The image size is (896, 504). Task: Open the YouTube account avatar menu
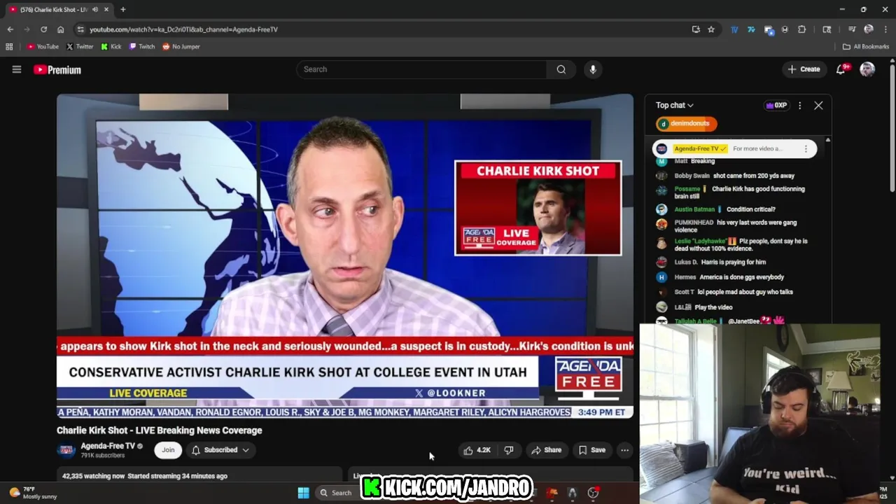click(867, 69)
